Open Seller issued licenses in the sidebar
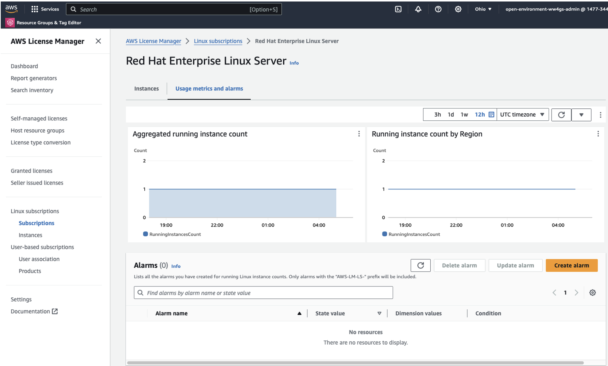Screen dimensions: 608x366 coord(37,183)
